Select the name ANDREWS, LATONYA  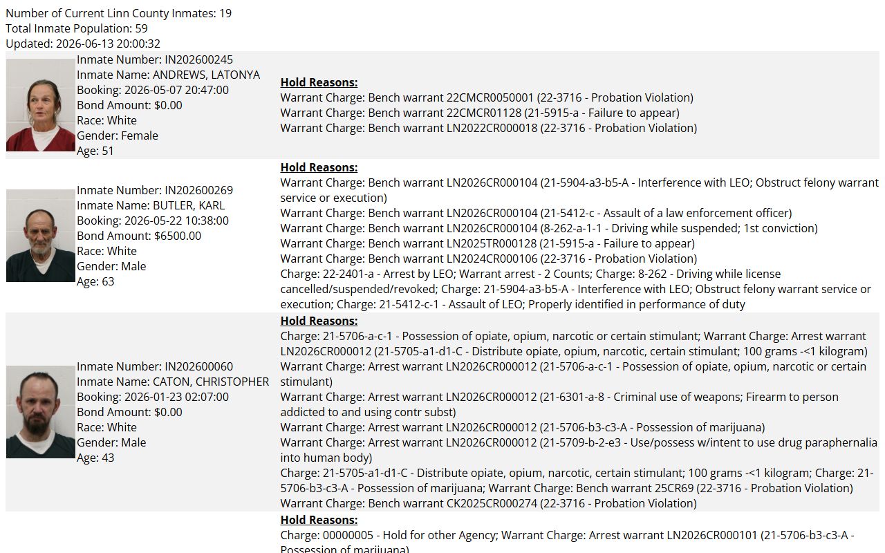click(207, 75)
